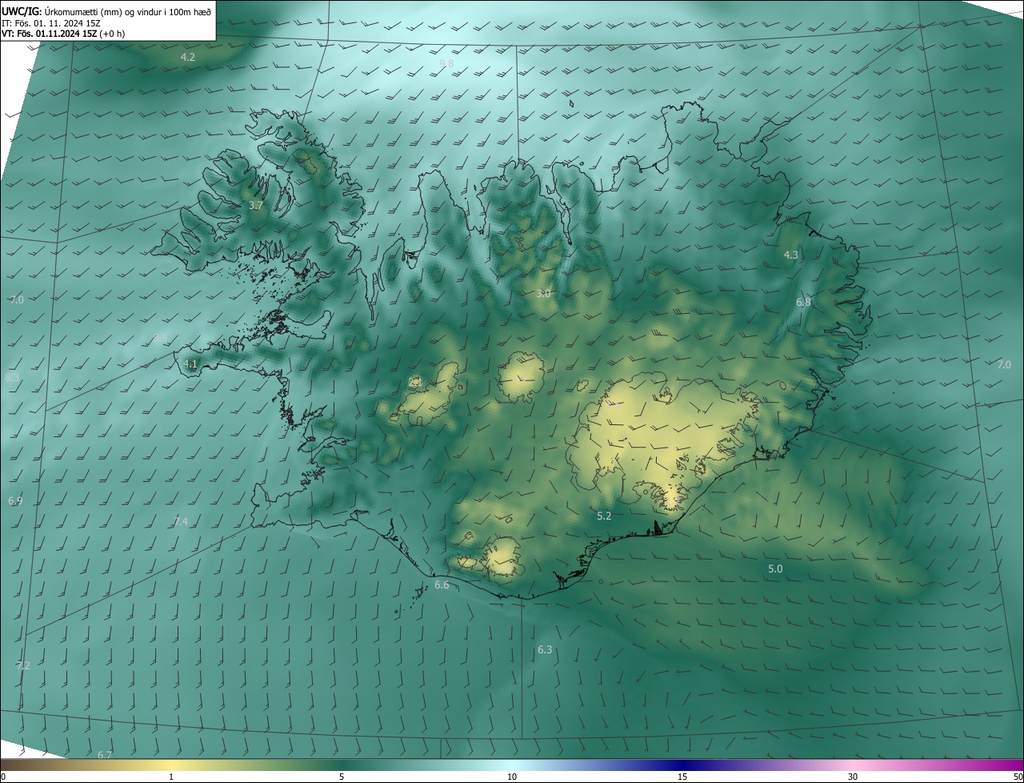Click the 4.3 value label

click(x=790, y=255)
